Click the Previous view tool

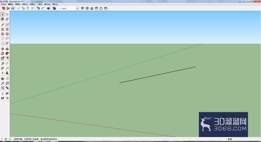tap(7, 88)
